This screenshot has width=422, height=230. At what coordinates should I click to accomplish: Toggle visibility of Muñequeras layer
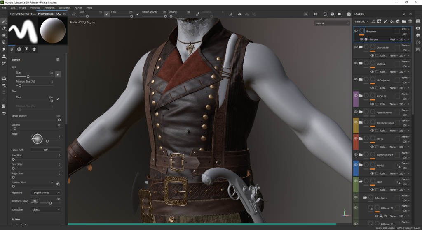click(x=356, y=79)
